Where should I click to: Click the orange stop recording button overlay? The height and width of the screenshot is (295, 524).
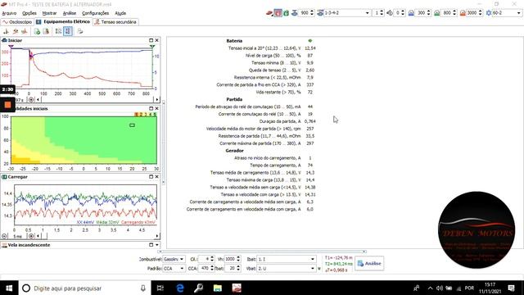[x=7, y=105]
